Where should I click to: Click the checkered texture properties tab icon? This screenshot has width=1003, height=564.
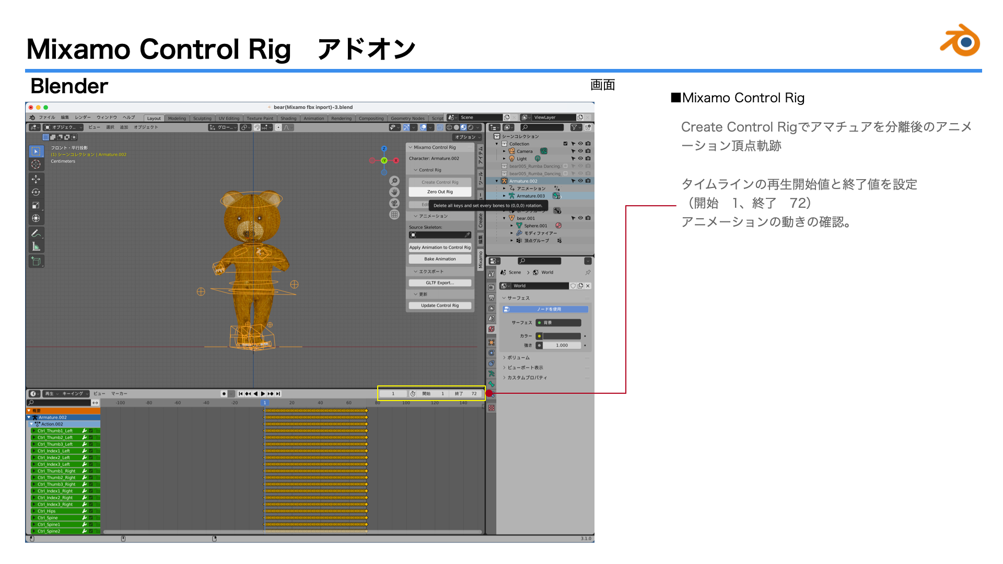click(x=492, y=408)
